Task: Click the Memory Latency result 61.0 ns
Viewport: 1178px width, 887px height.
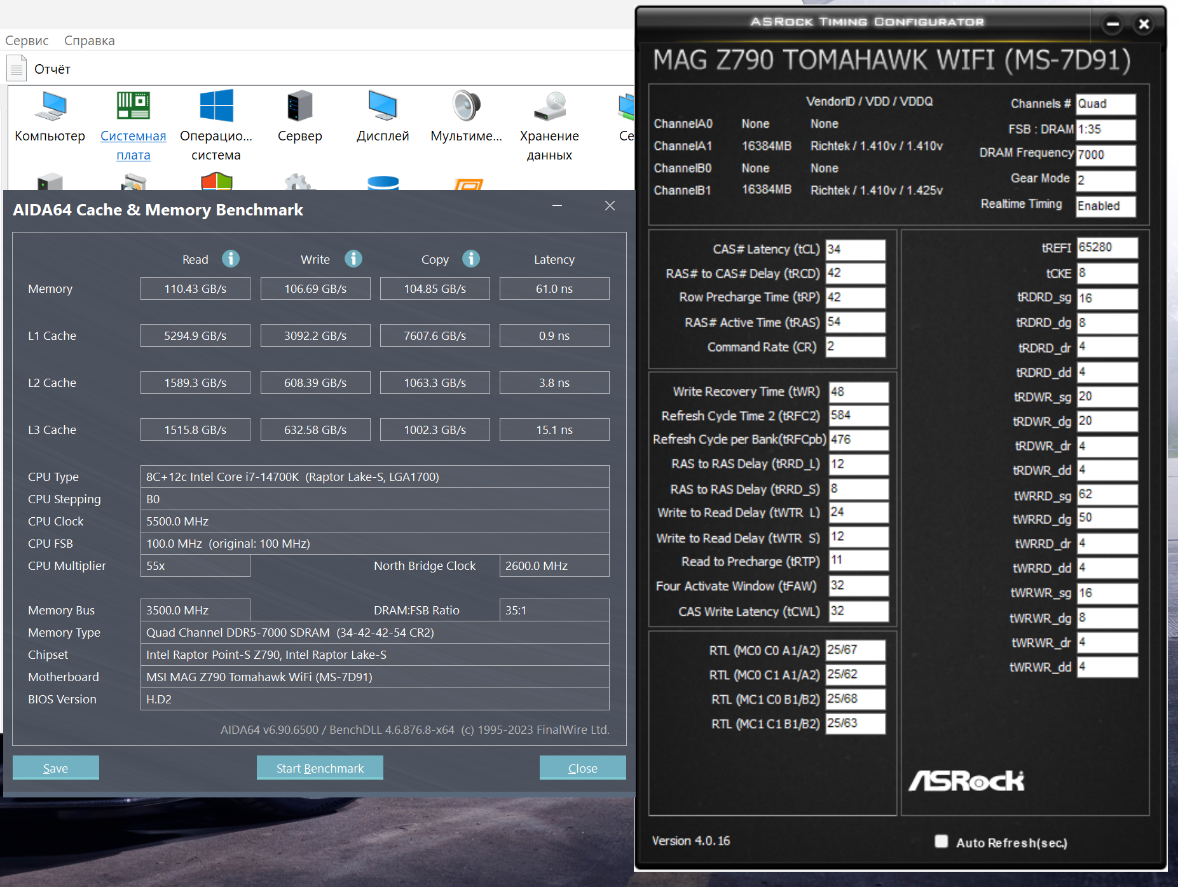Action: (554, 288)
